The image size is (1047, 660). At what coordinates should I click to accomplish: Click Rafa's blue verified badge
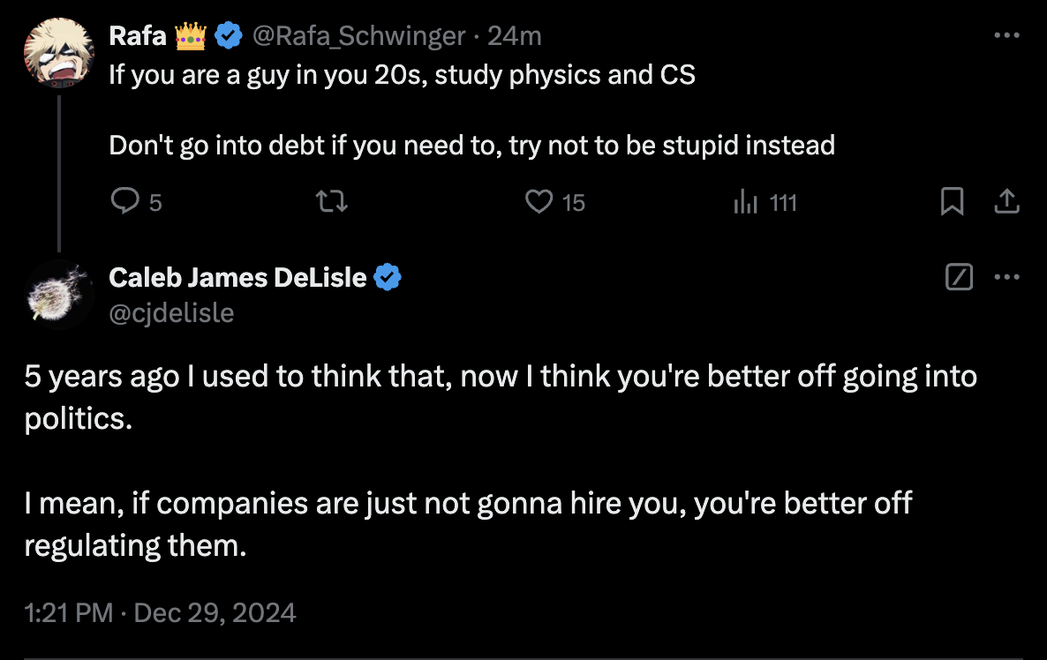click(x=229, y=35)
